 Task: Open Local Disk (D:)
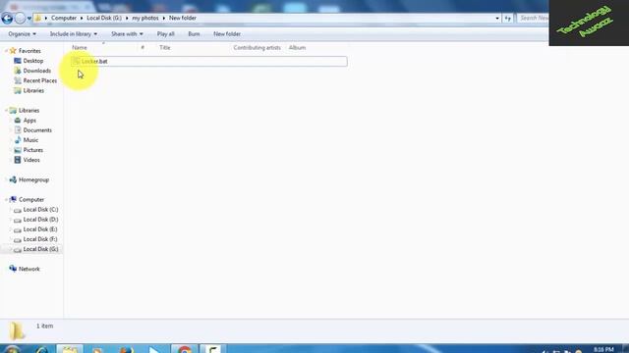coord(40,220)
